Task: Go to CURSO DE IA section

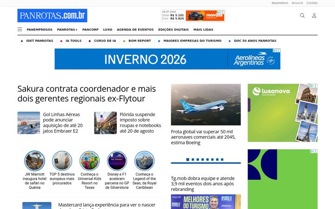Action: tap(105, 41)
